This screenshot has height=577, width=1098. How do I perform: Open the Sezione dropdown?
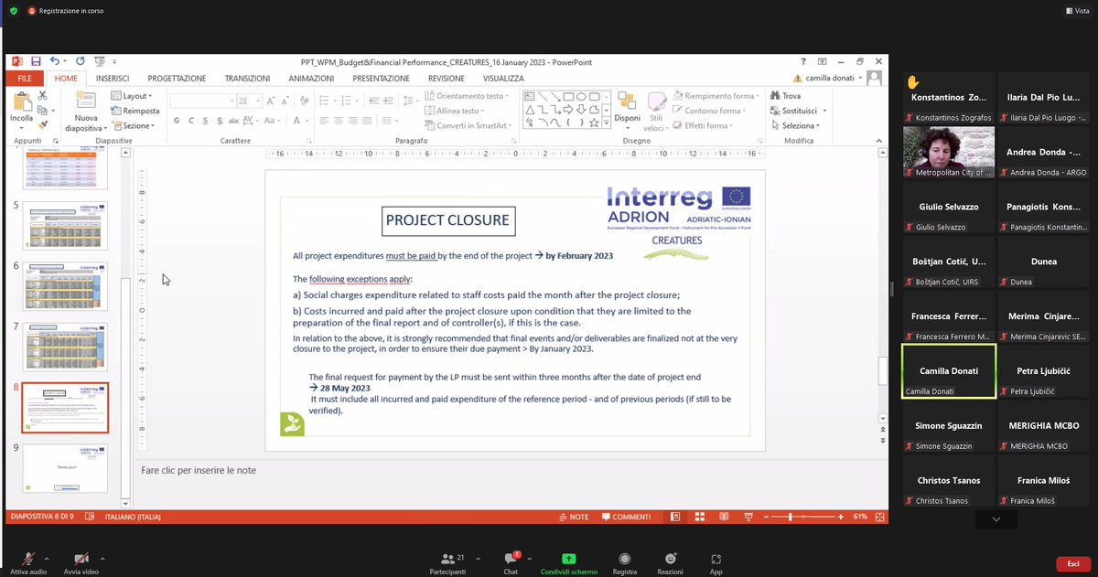pyautogui.click(x=133, y=125)
